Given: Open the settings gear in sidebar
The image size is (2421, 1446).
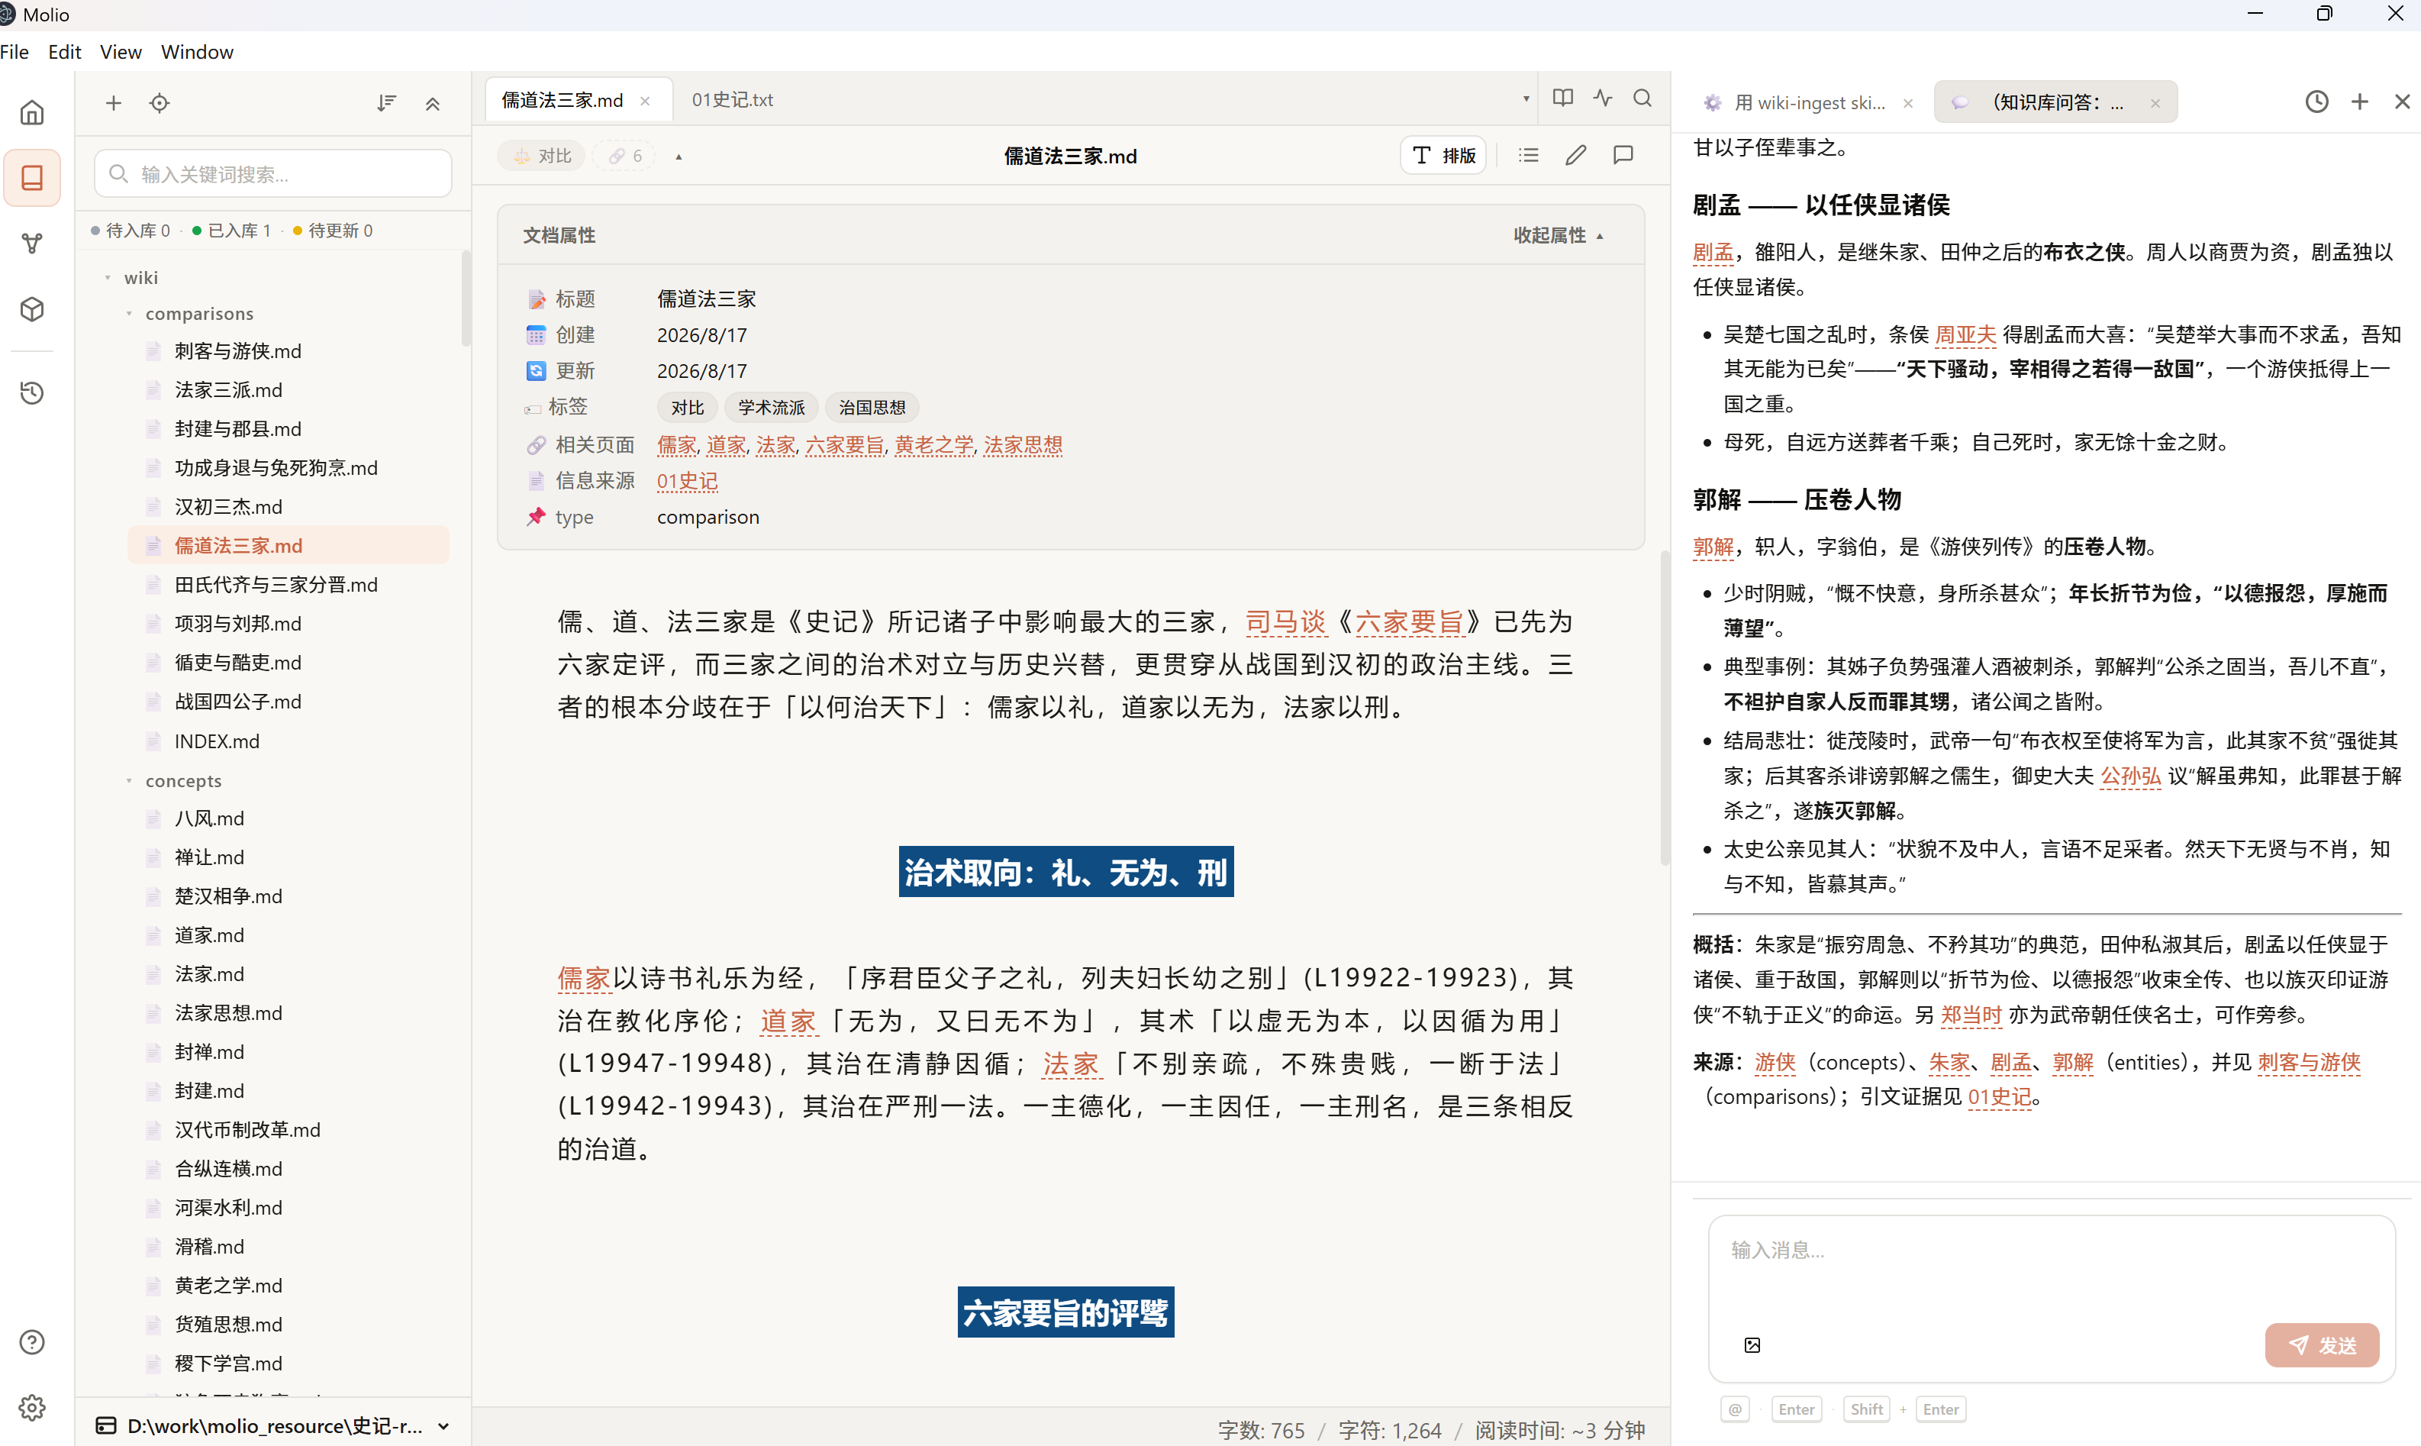Looking at the screenshot, I should (32, 1407).
